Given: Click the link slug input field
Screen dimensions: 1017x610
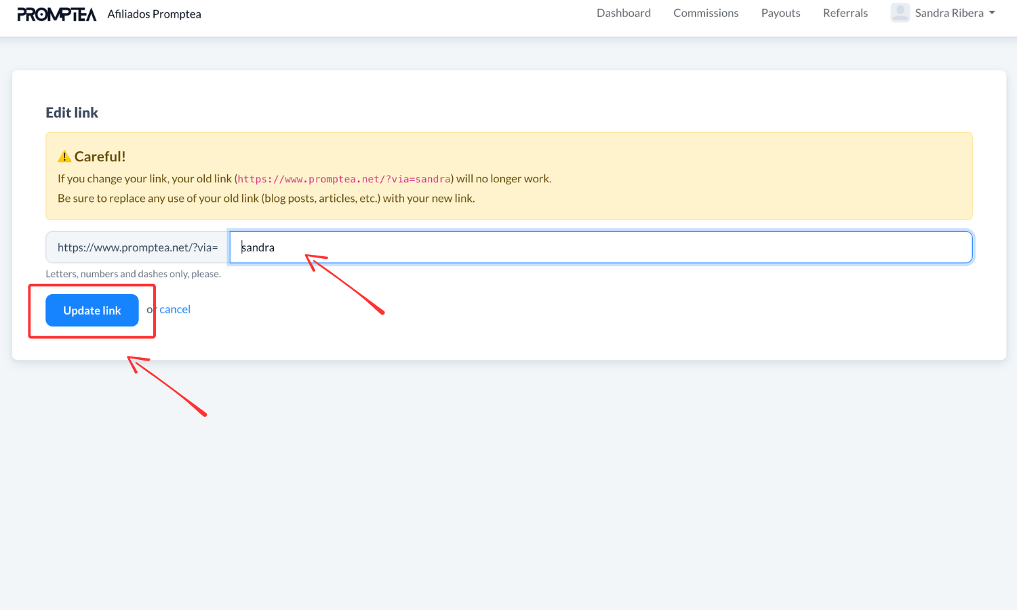Looking at the screenshot, I should click(x=601, y=247).
